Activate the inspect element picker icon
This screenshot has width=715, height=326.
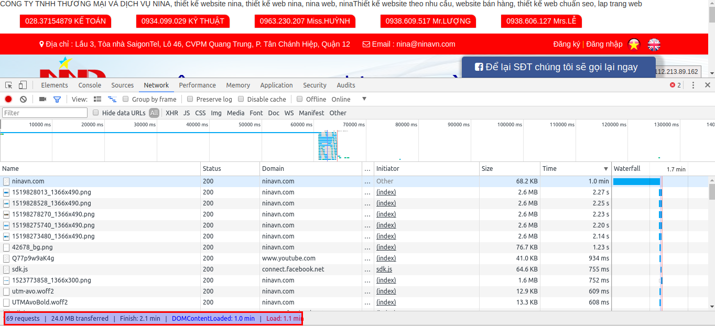pos(9,85)
